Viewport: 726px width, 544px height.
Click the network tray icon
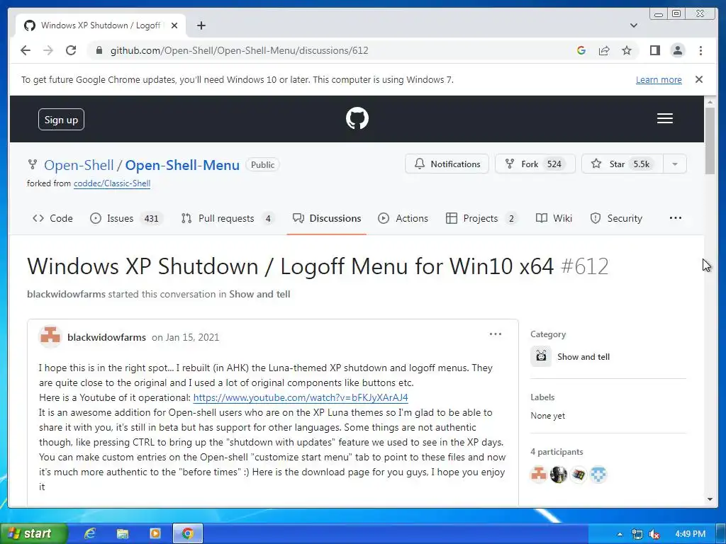[x=637, y=534]
